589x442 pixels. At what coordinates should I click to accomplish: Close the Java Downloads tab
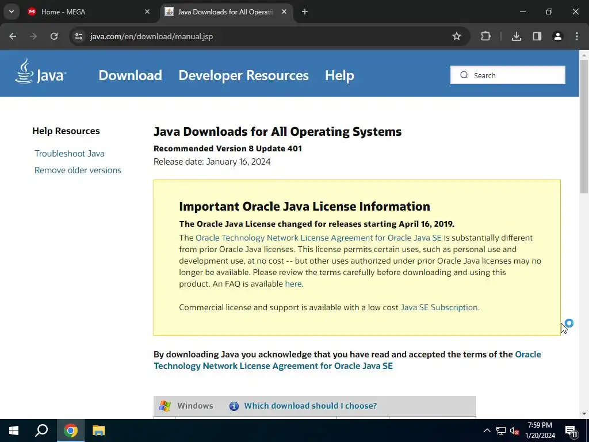pos(284,12)
